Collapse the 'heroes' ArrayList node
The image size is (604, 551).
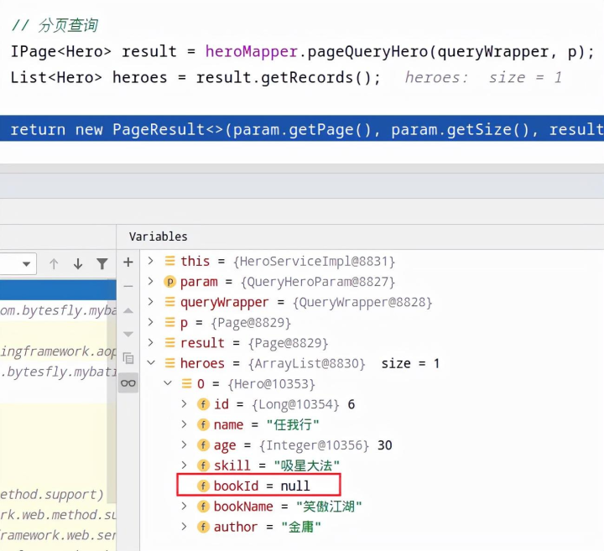coord(151,363)
